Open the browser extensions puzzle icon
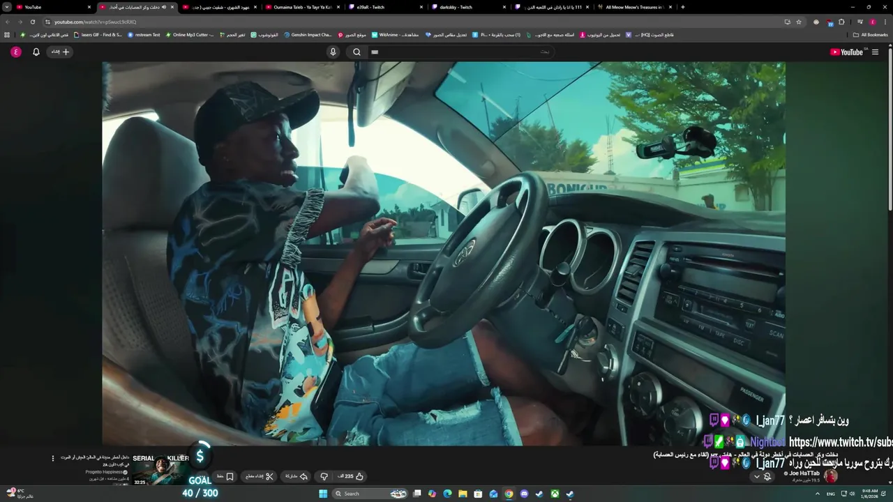The image size is (893, 502). (x=841, y=22)
